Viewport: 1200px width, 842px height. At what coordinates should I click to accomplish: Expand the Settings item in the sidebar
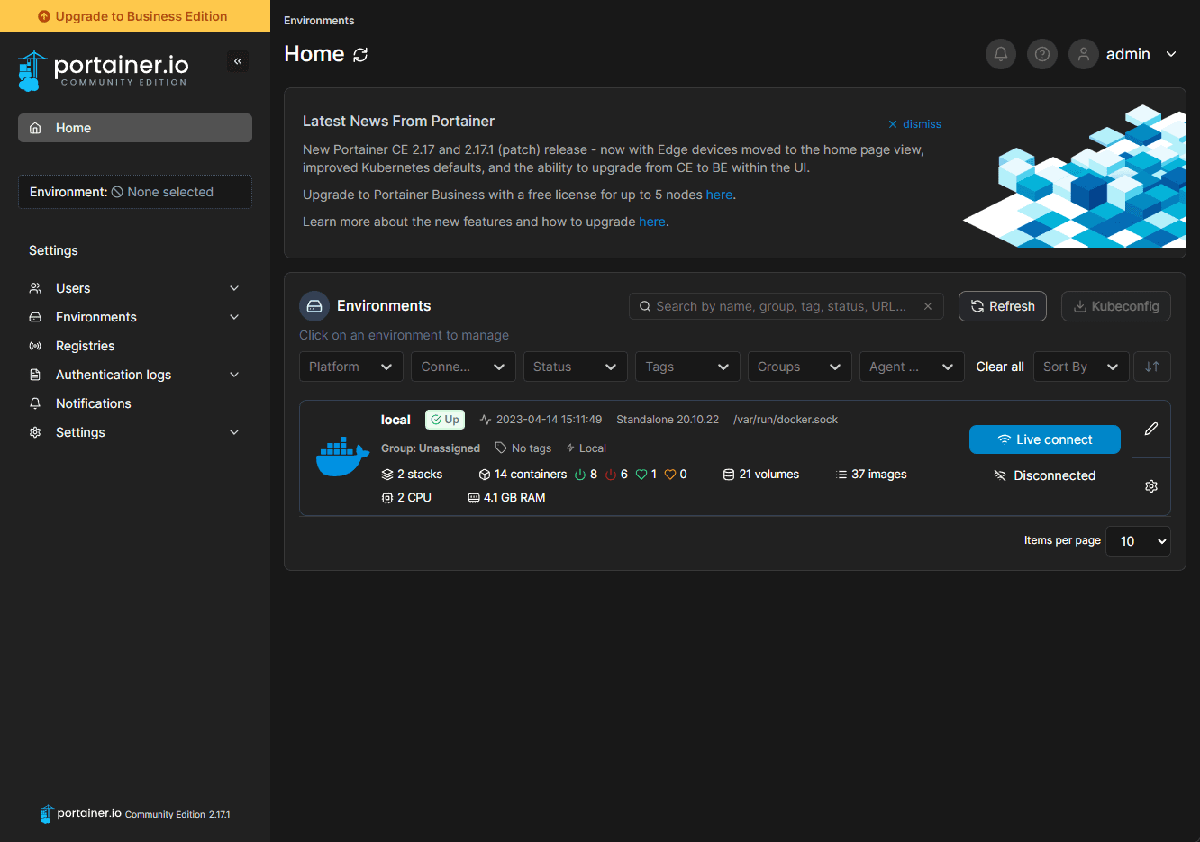(x=135, y=432)
